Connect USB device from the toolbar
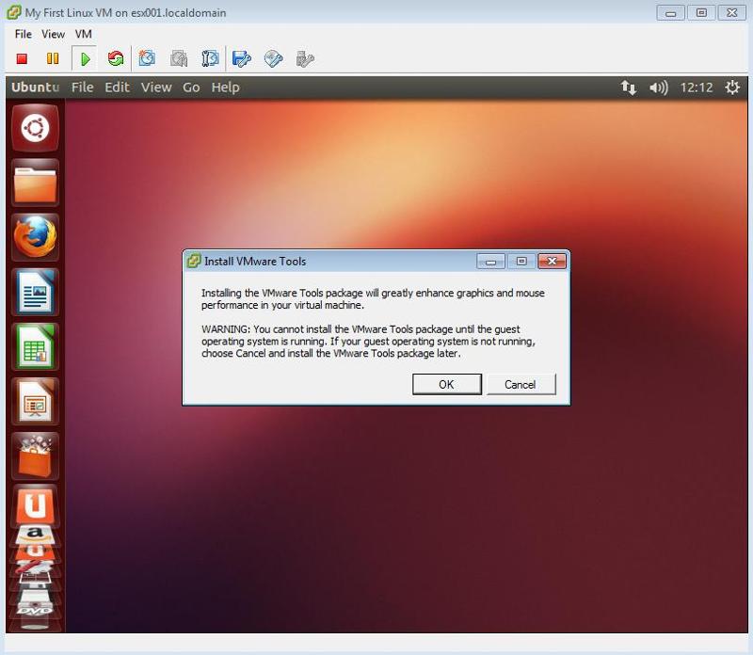 pyautogui.click(x=305, y=58)
